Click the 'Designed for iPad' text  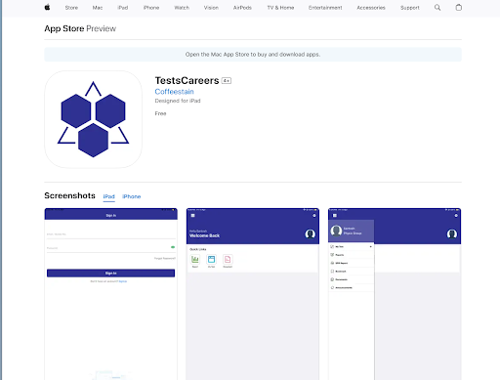point(178,101)
